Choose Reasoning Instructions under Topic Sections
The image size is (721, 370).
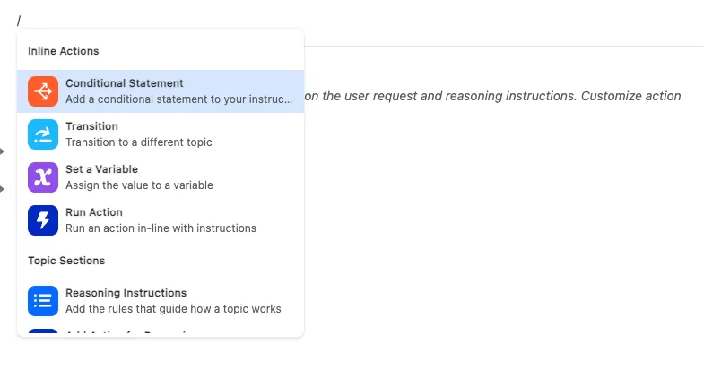point(126,293)
